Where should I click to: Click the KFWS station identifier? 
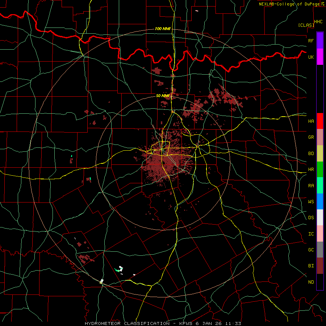tap(186, 323)
